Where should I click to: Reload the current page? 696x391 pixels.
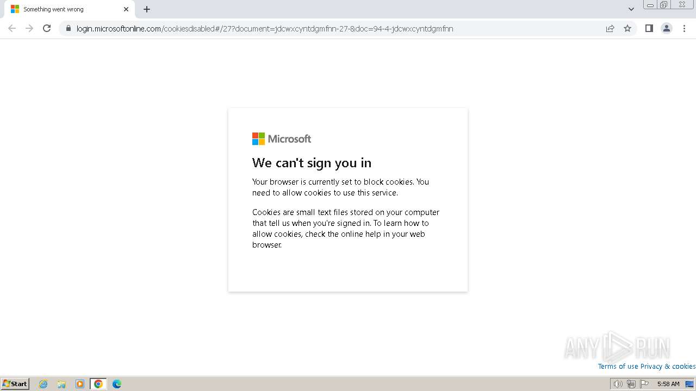[47, 28]
